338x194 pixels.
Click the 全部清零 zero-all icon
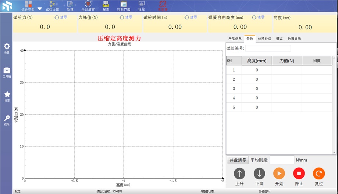point(88,5)
